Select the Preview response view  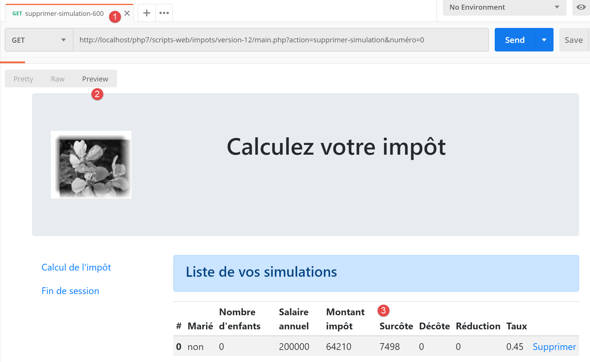click(x=95, y=79)
